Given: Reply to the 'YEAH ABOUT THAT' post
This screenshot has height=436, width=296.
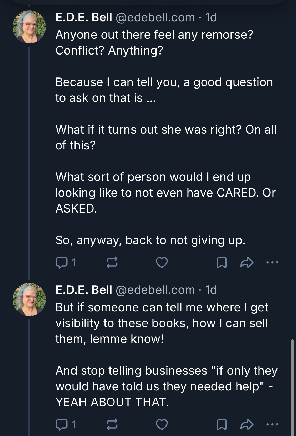Looking at the screenshot, I should pyautogui.click(x=66, y=424).
